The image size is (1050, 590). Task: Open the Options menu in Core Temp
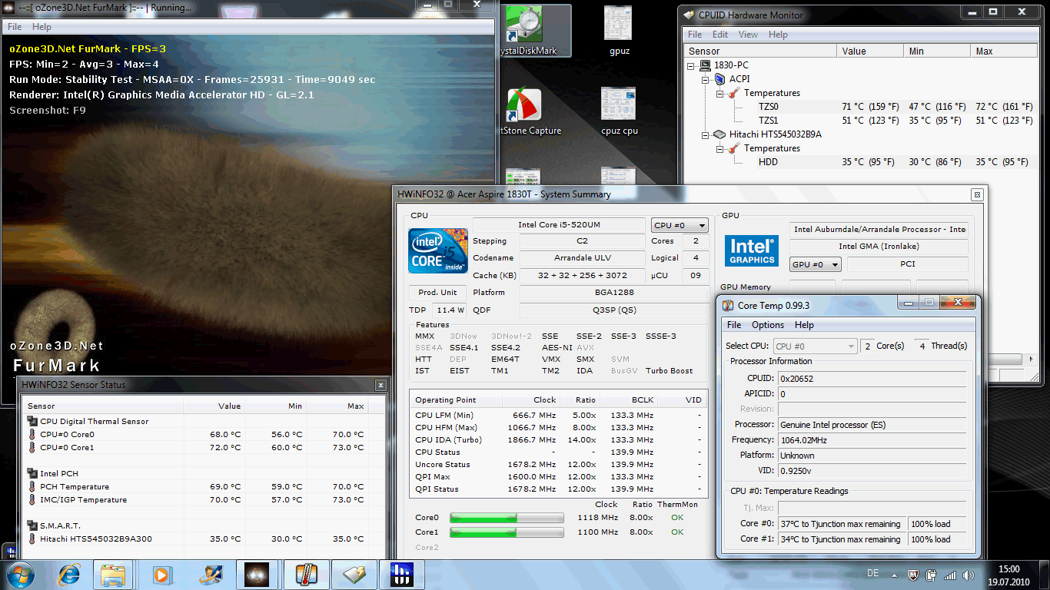tap(768, 325)
